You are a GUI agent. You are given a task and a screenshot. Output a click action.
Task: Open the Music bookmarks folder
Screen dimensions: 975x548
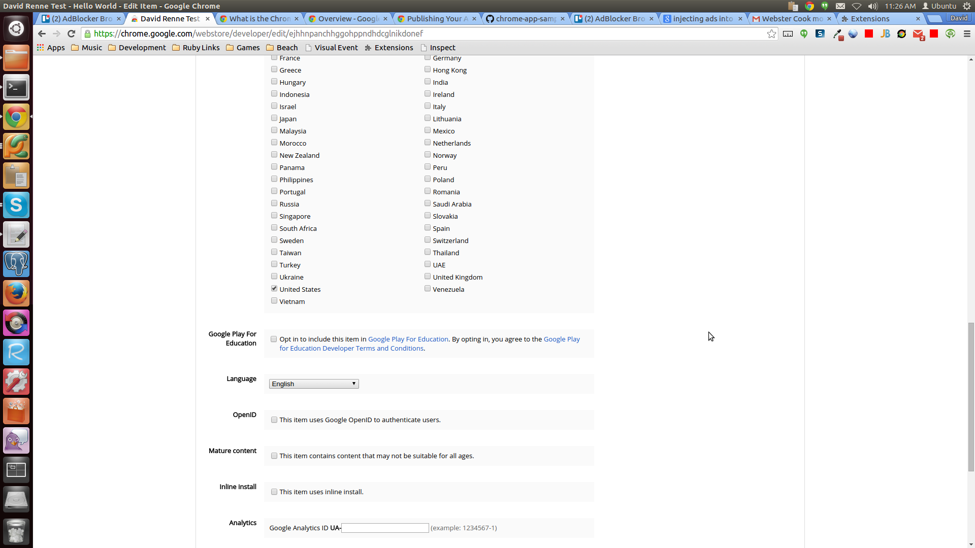(x=87, y=48)
